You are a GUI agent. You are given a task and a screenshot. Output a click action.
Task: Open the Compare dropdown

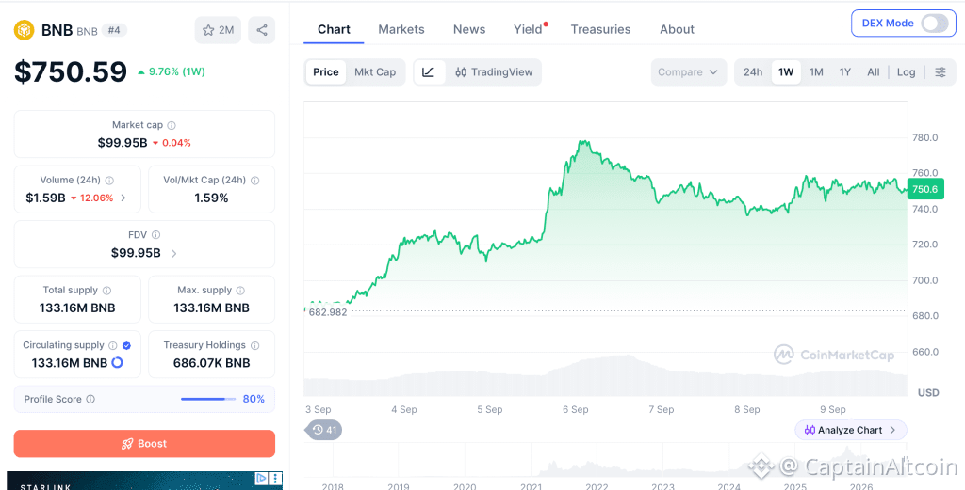688,71
